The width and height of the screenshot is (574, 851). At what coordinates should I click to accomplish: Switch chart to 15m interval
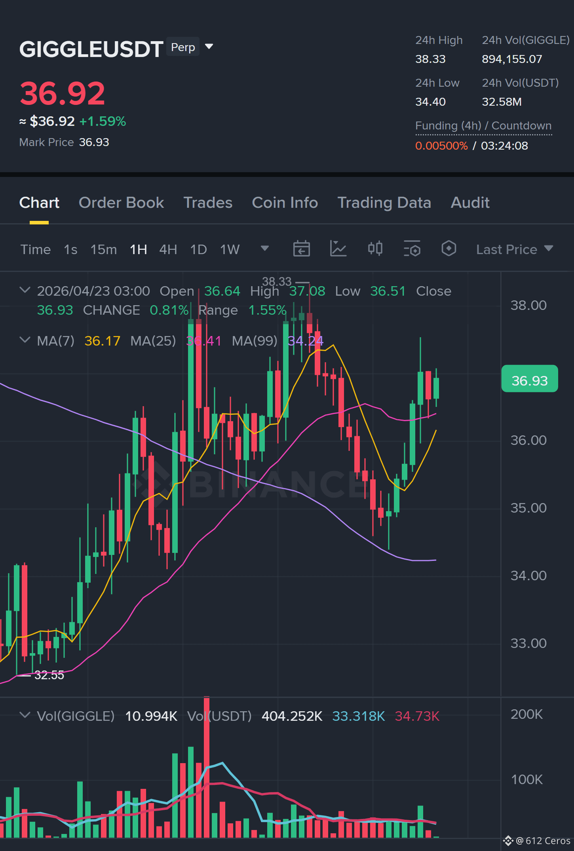point(103,249)
